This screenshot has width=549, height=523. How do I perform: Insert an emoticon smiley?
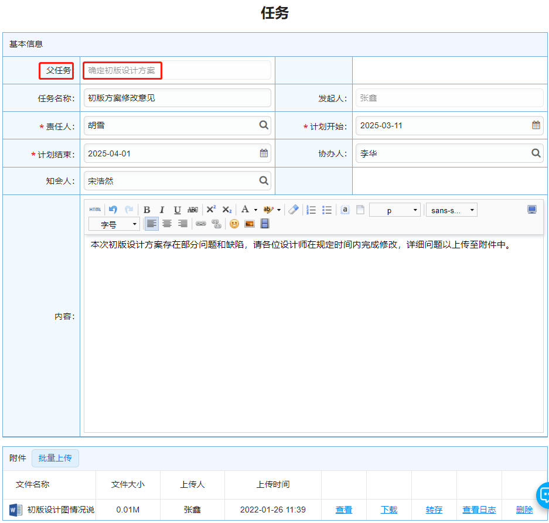click(234, 224)
